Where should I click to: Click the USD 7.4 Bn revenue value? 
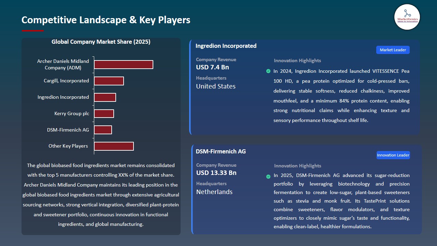tap(212, 67)
